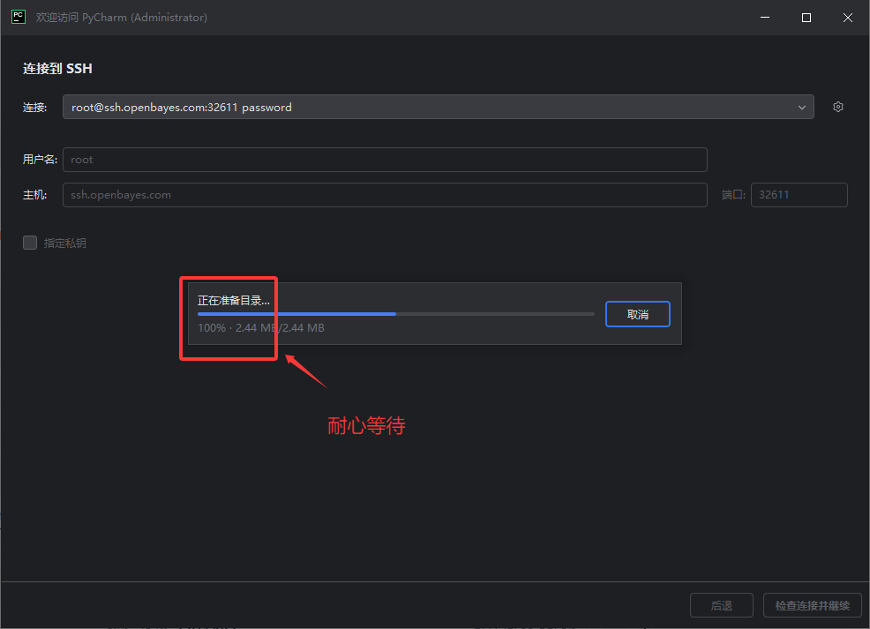Click the 指定私钥 label text
870x629 pixels.
[65, 243]
